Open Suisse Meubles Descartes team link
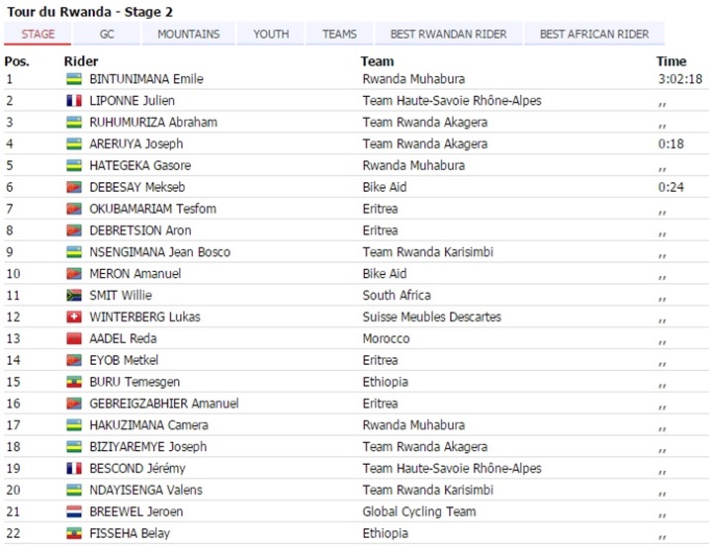 tap(431, 318)
